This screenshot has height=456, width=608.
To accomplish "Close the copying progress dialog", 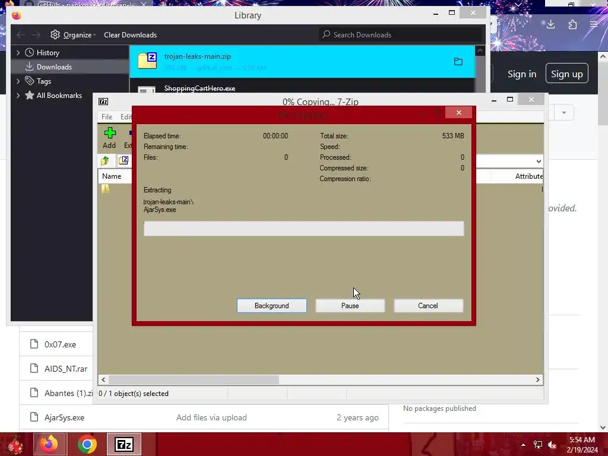I will 459,112.
